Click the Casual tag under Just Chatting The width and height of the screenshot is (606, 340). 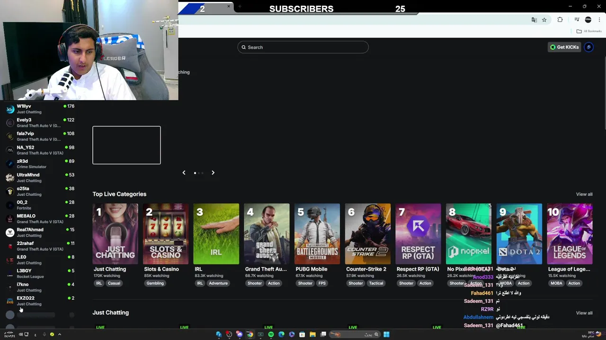click(114, 283)
